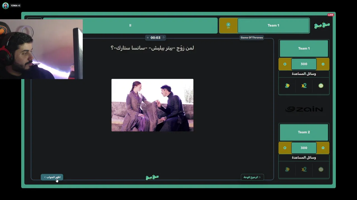The width and height of the screenshot is (357, 200).
Task: Click the Arabic question text about Sansa Stark
Action: [152, 48]
